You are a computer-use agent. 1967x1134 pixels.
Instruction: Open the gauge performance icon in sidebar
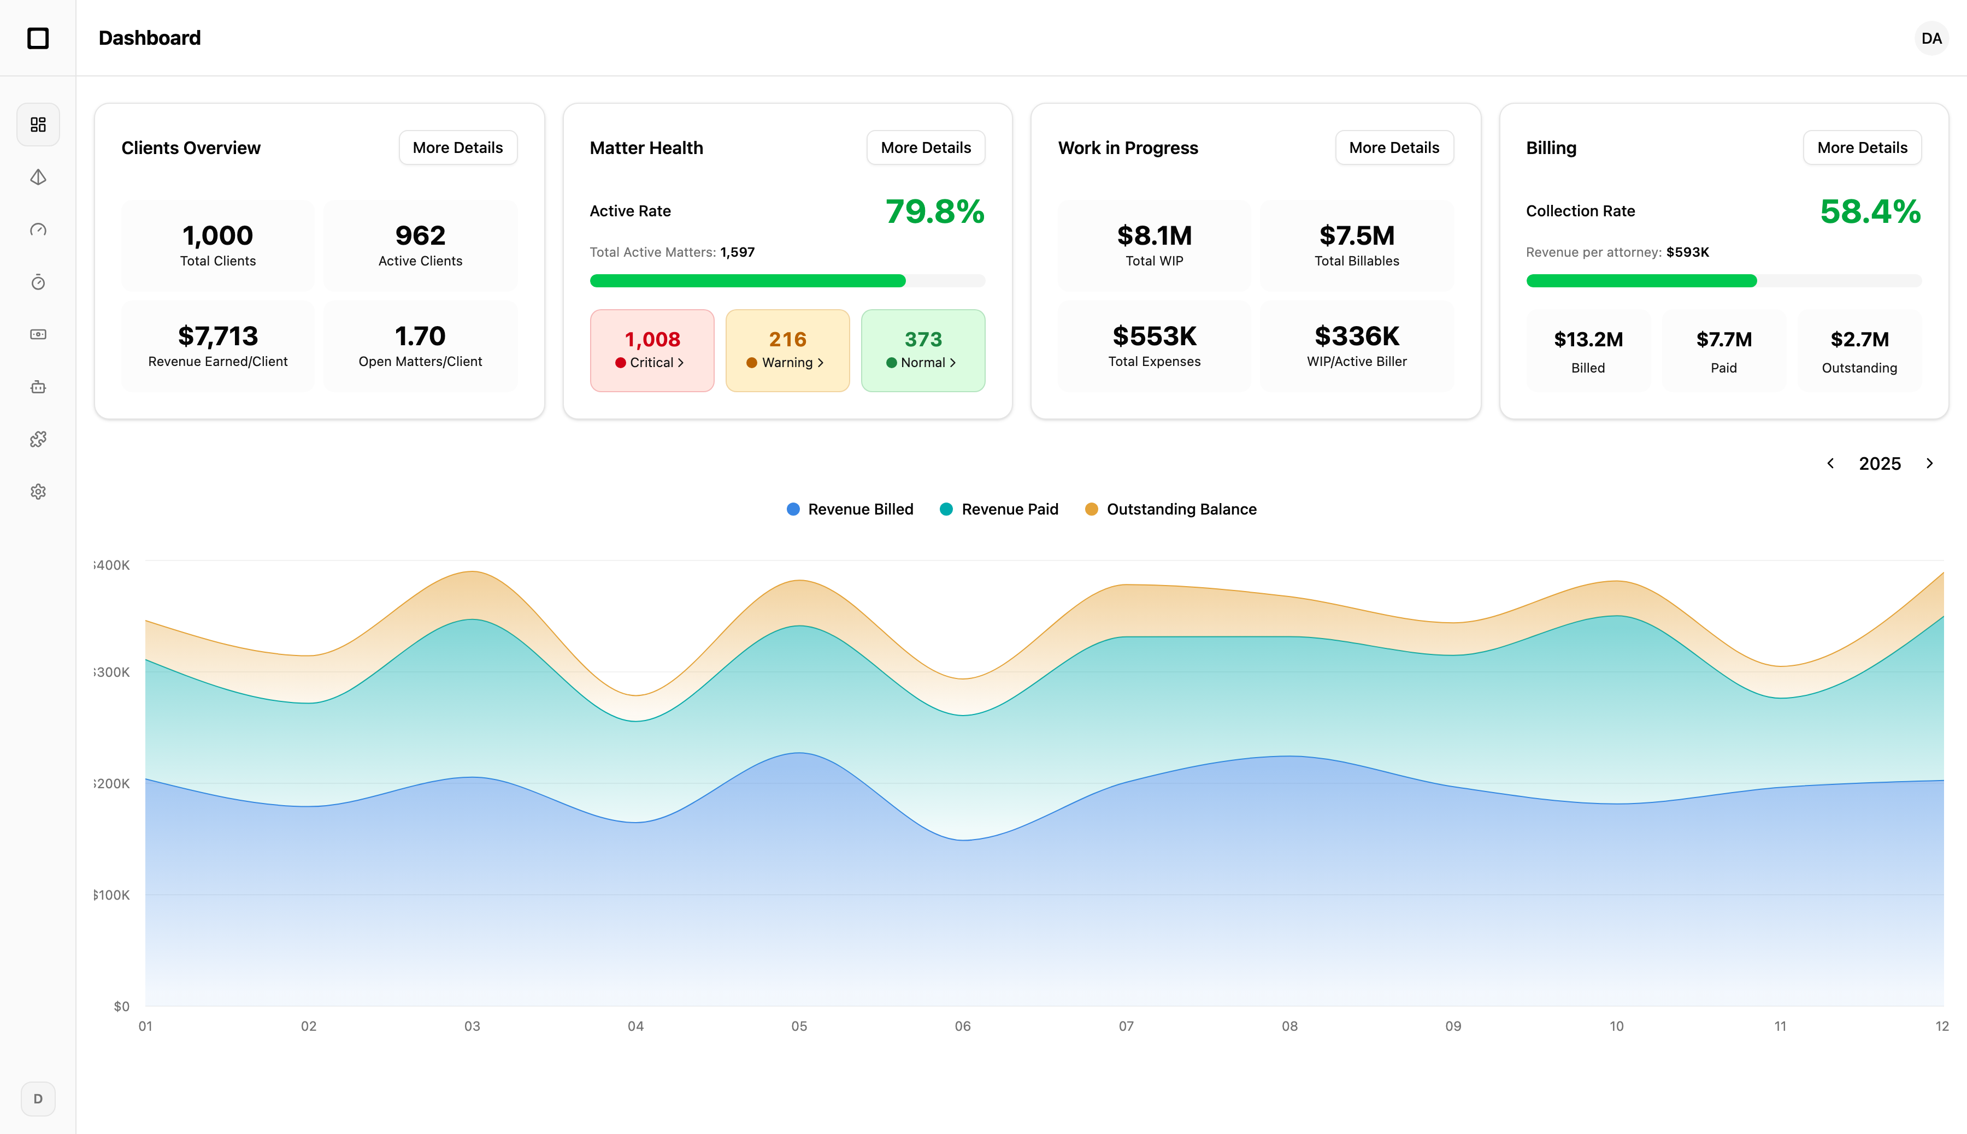point(37,229)
